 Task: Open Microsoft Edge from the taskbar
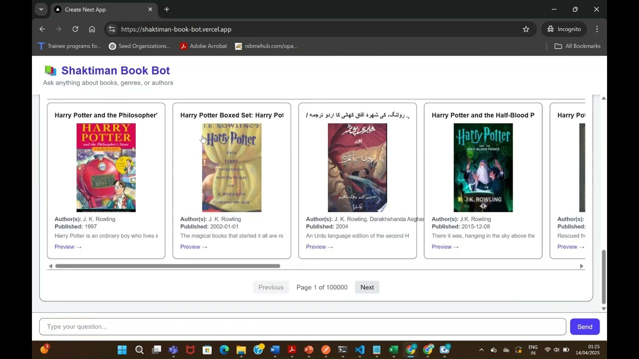(x=224, y=350)
